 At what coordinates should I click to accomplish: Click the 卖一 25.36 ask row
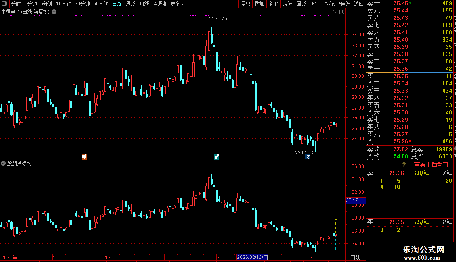410,69
